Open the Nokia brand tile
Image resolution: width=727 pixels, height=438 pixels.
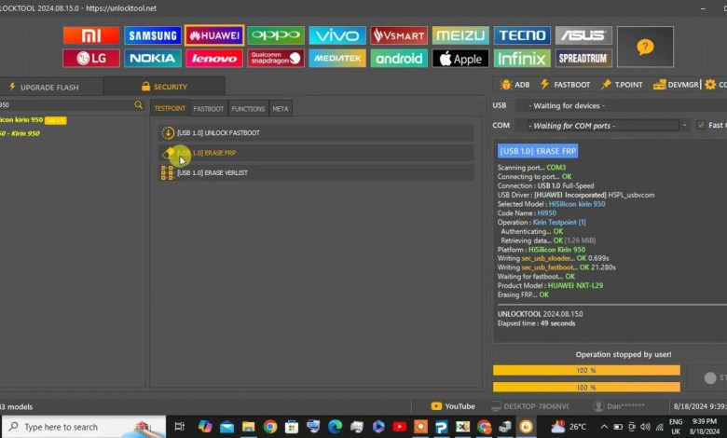152,59
